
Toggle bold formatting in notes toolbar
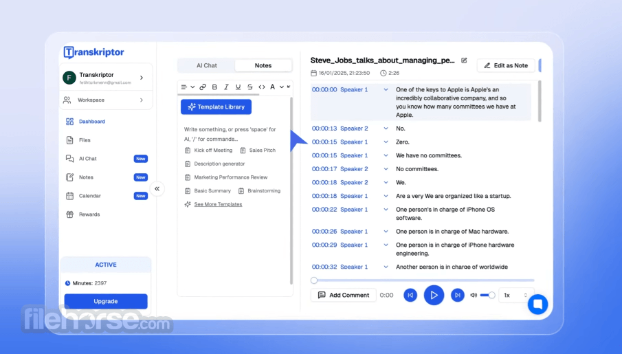[214, 87]
